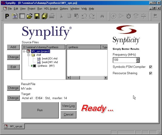Click the Save All stacked disks icon
162x135 pixels.
(x=45, y=16)
